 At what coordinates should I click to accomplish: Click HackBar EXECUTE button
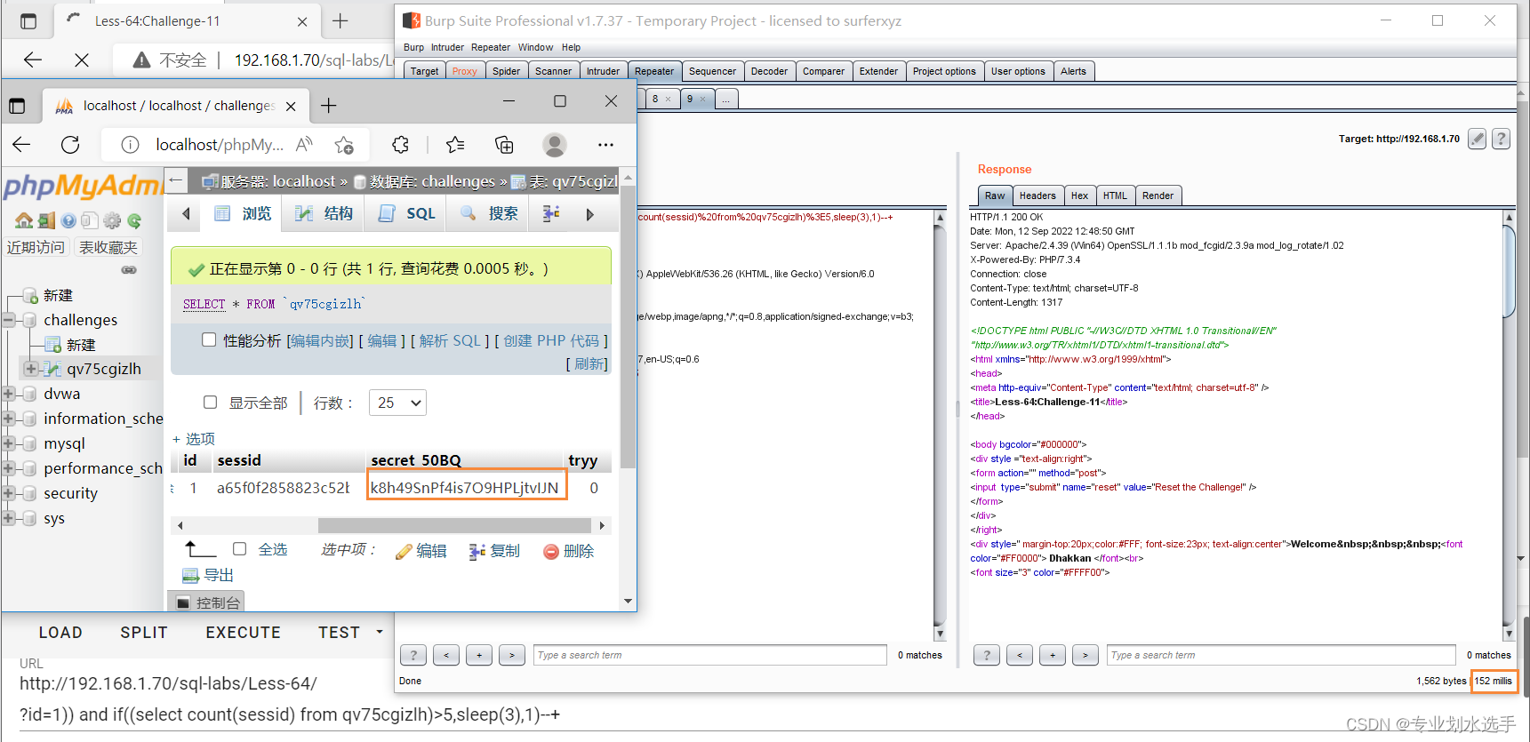click(x=243, y=632)
